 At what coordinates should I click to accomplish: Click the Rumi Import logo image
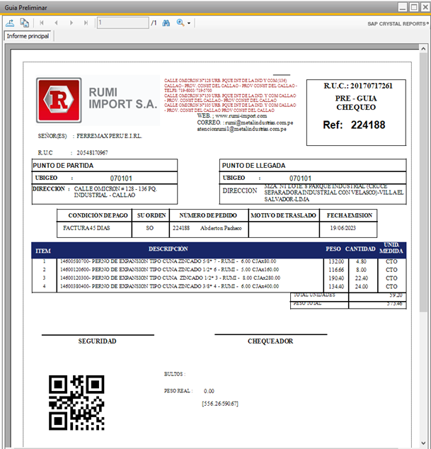pos(98,101)
